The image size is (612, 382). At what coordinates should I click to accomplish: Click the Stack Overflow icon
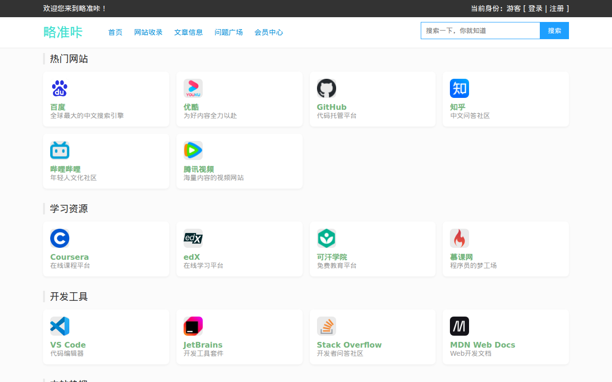pyautogui.click(x=326, y=326)
